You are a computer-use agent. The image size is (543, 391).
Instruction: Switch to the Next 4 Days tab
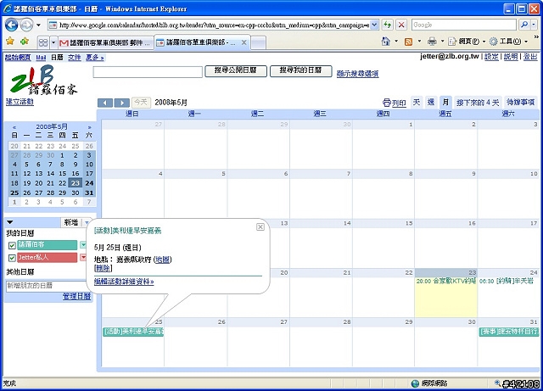pyautogui.click(x=478, y=103)
